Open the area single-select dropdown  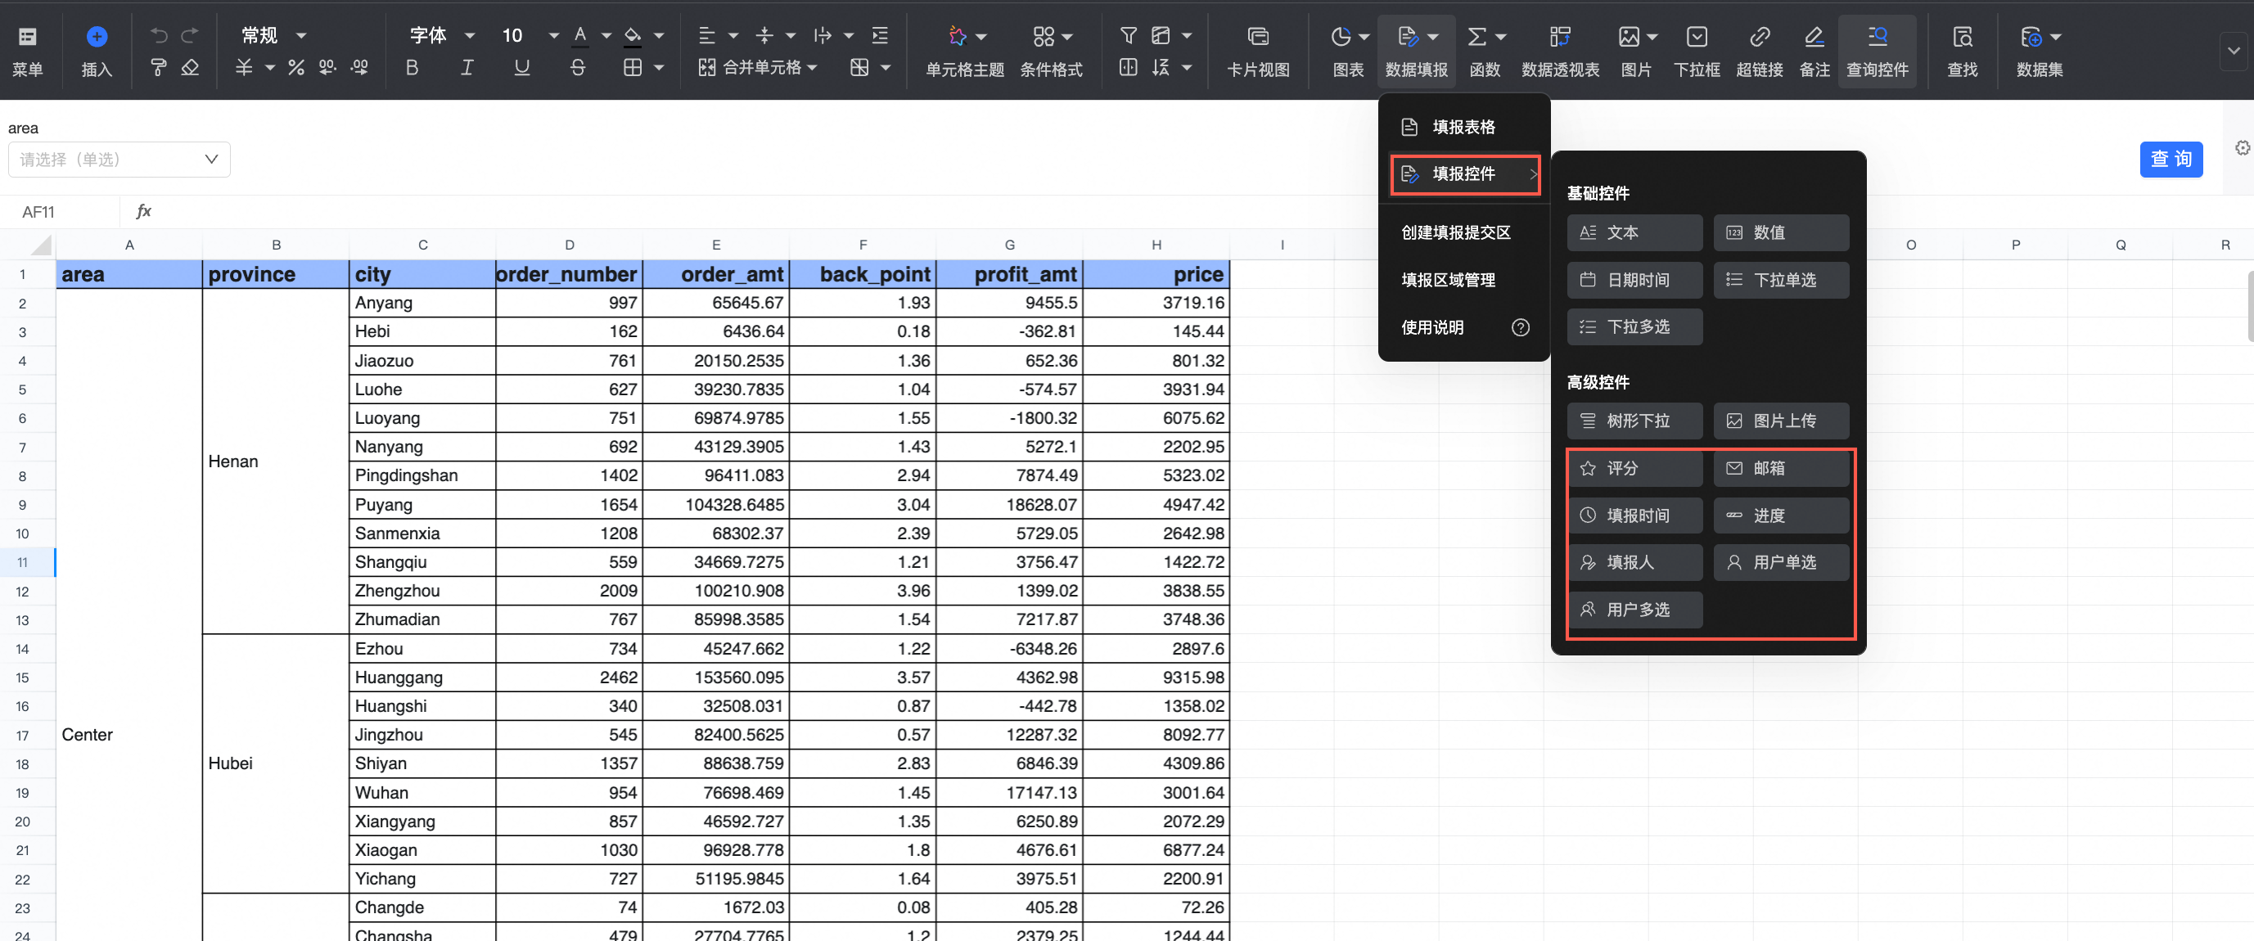(x=119, y=160)
